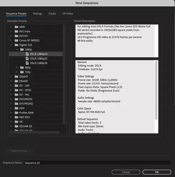Cancel the New Sequence dialog
This screenshot has height=177, width=175.
126,172
